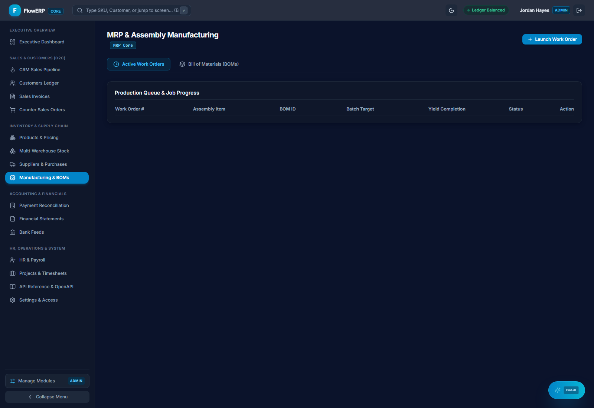Image resolution: width=594 pixels, height=408 pixels.
Task: Click the logout icon beside ADMIN
Action: [x=579, y=10]
